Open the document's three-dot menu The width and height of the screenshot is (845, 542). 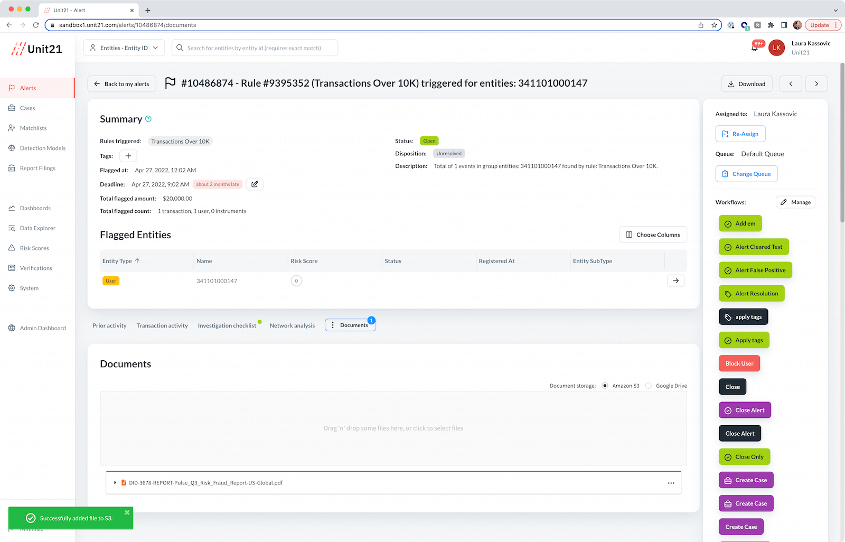[671, 483]
